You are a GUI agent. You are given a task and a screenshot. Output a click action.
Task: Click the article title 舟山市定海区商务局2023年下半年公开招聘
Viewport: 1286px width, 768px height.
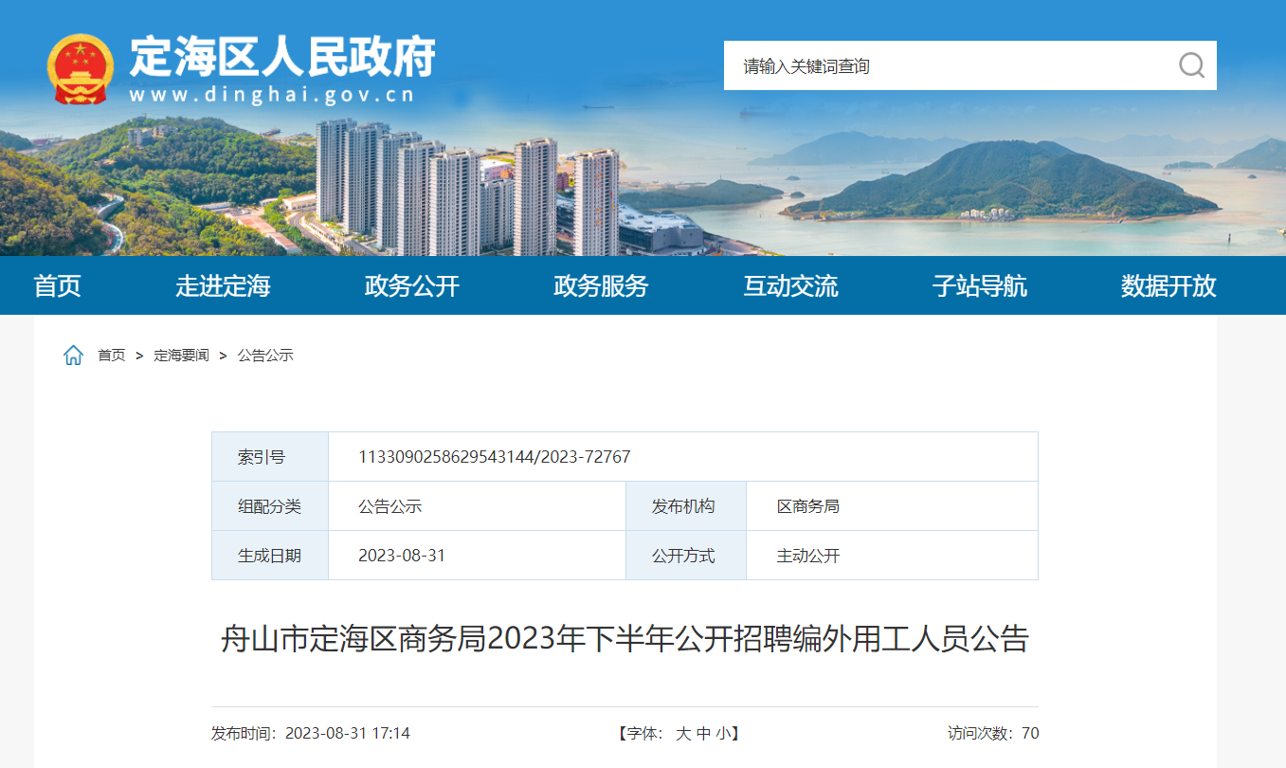pyautogui.click(x=625, y=639)
